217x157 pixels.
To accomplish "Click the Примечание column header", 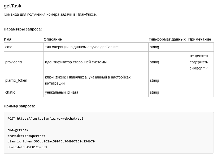I will click(199, 40).
